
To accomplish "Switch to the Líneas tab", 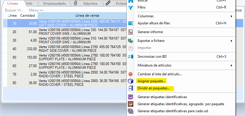I will (13, 4).
